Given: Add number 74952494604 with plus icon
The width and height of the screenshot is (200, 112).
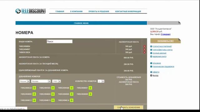Looking at the screenshot, I should pos(53,94).
